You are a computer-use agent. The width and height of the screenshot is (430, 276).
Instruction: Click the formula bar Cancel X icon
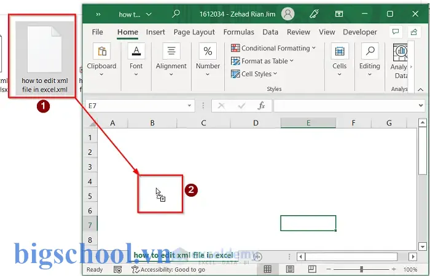pyautogui.click(x=221, y=106)
